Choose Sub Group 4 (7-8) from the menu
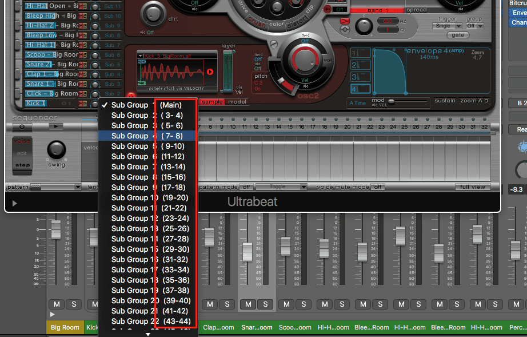This screenshot has width=527, height=337. (148, 136)
